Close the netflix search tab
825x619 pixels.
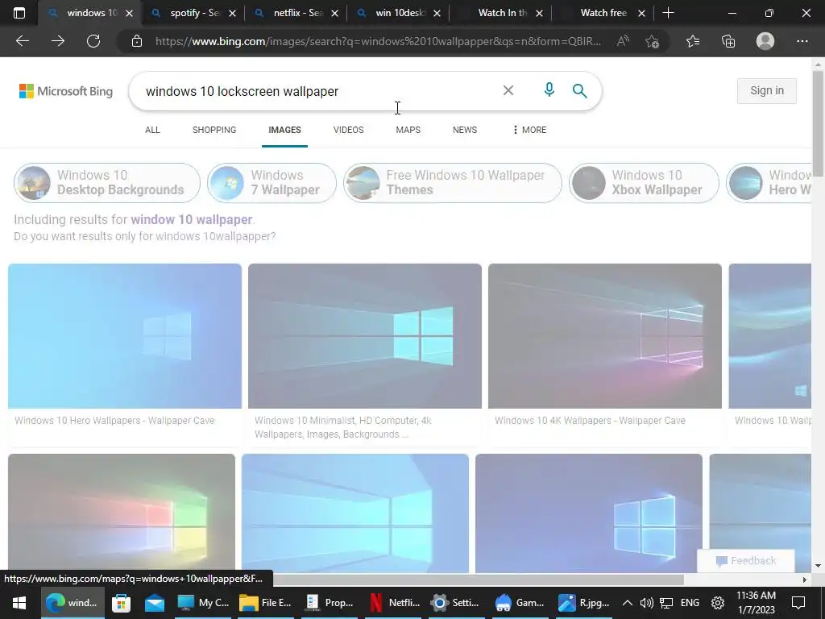click(334, 13)
